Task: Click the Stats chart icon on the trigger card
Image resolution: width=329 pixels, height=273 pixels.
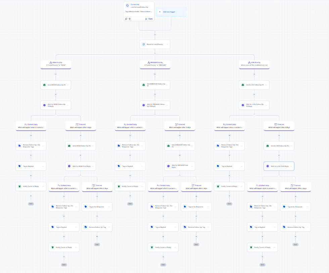Action: [146, 19]
